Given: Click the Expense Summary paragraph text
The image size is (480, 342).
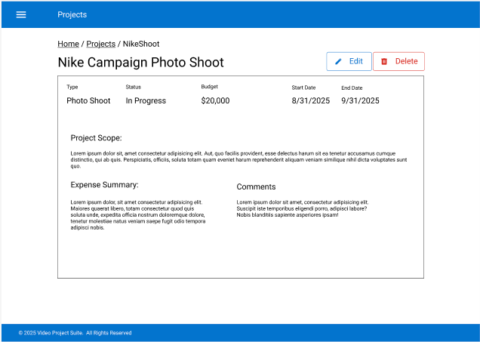Looking at the screenshot, I should coord(138,215).
